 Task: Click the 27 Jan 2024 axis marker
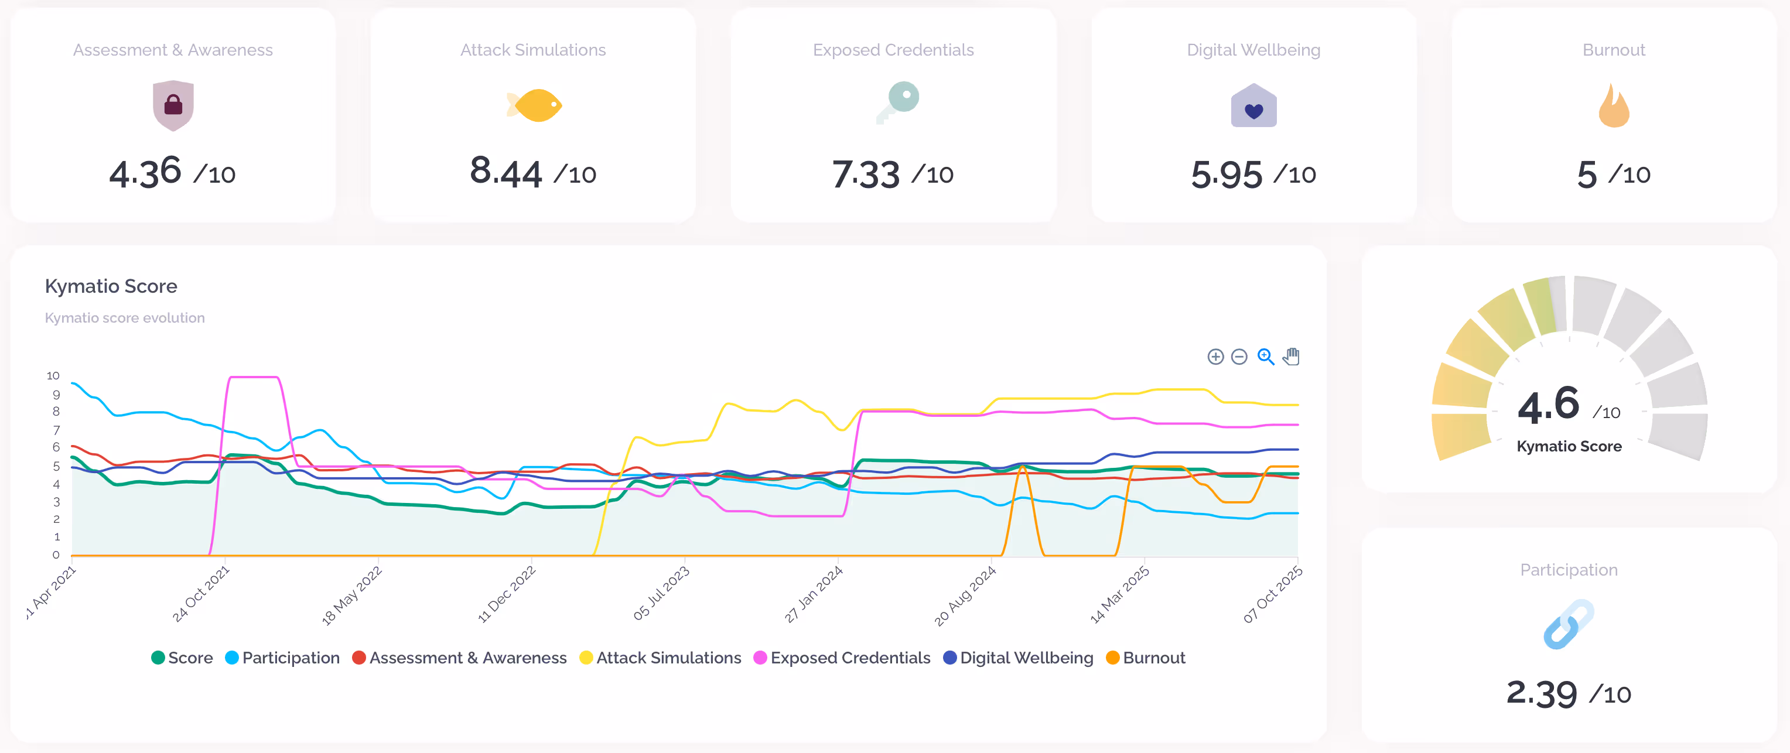click(x=814, y=594)
